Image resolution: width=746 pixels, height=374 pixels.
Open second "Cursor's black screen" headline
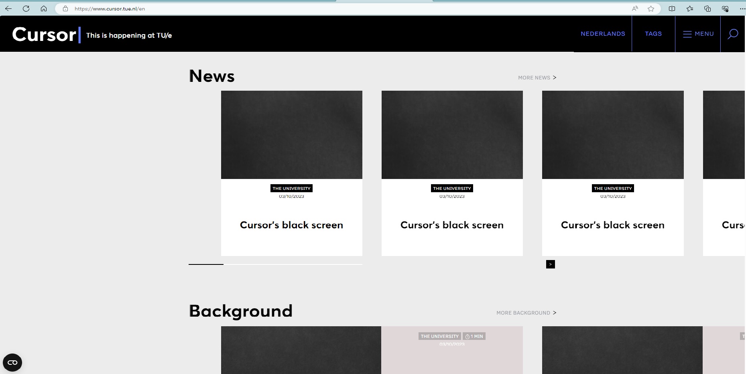[452, 225]
